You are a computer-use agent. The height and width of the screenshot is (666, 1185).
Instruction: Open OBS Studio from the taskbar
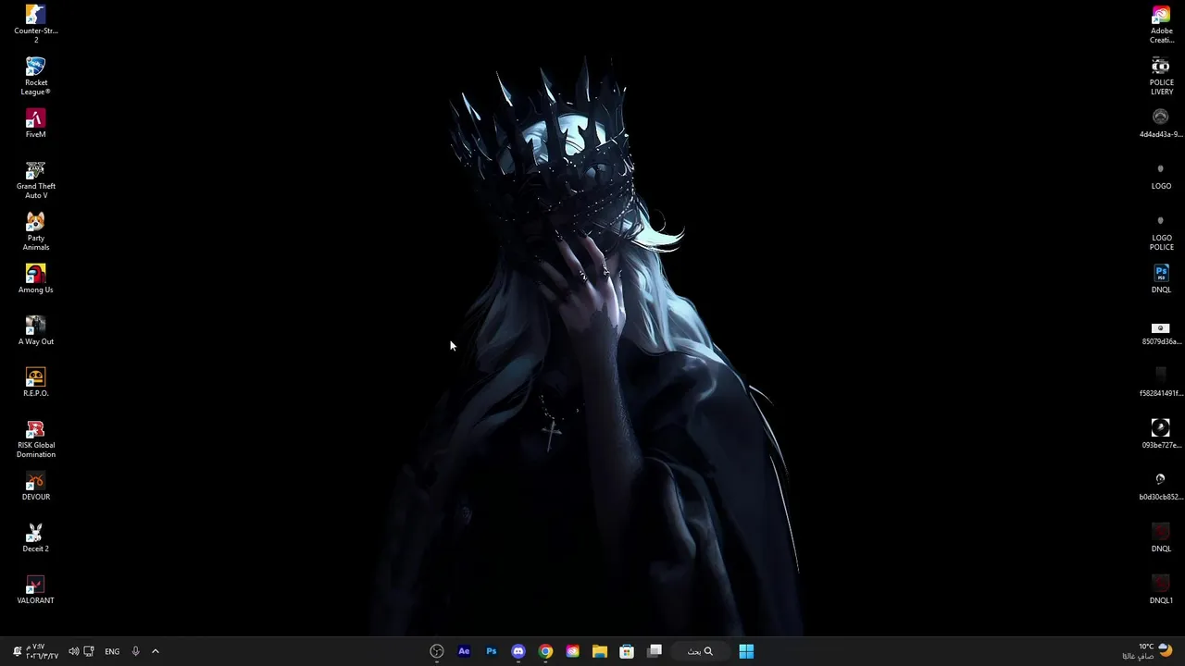437,651
